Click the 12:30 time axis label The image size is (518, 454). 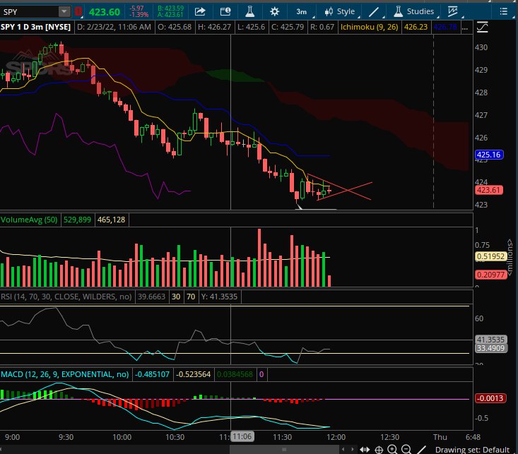[x=390, y=437]
